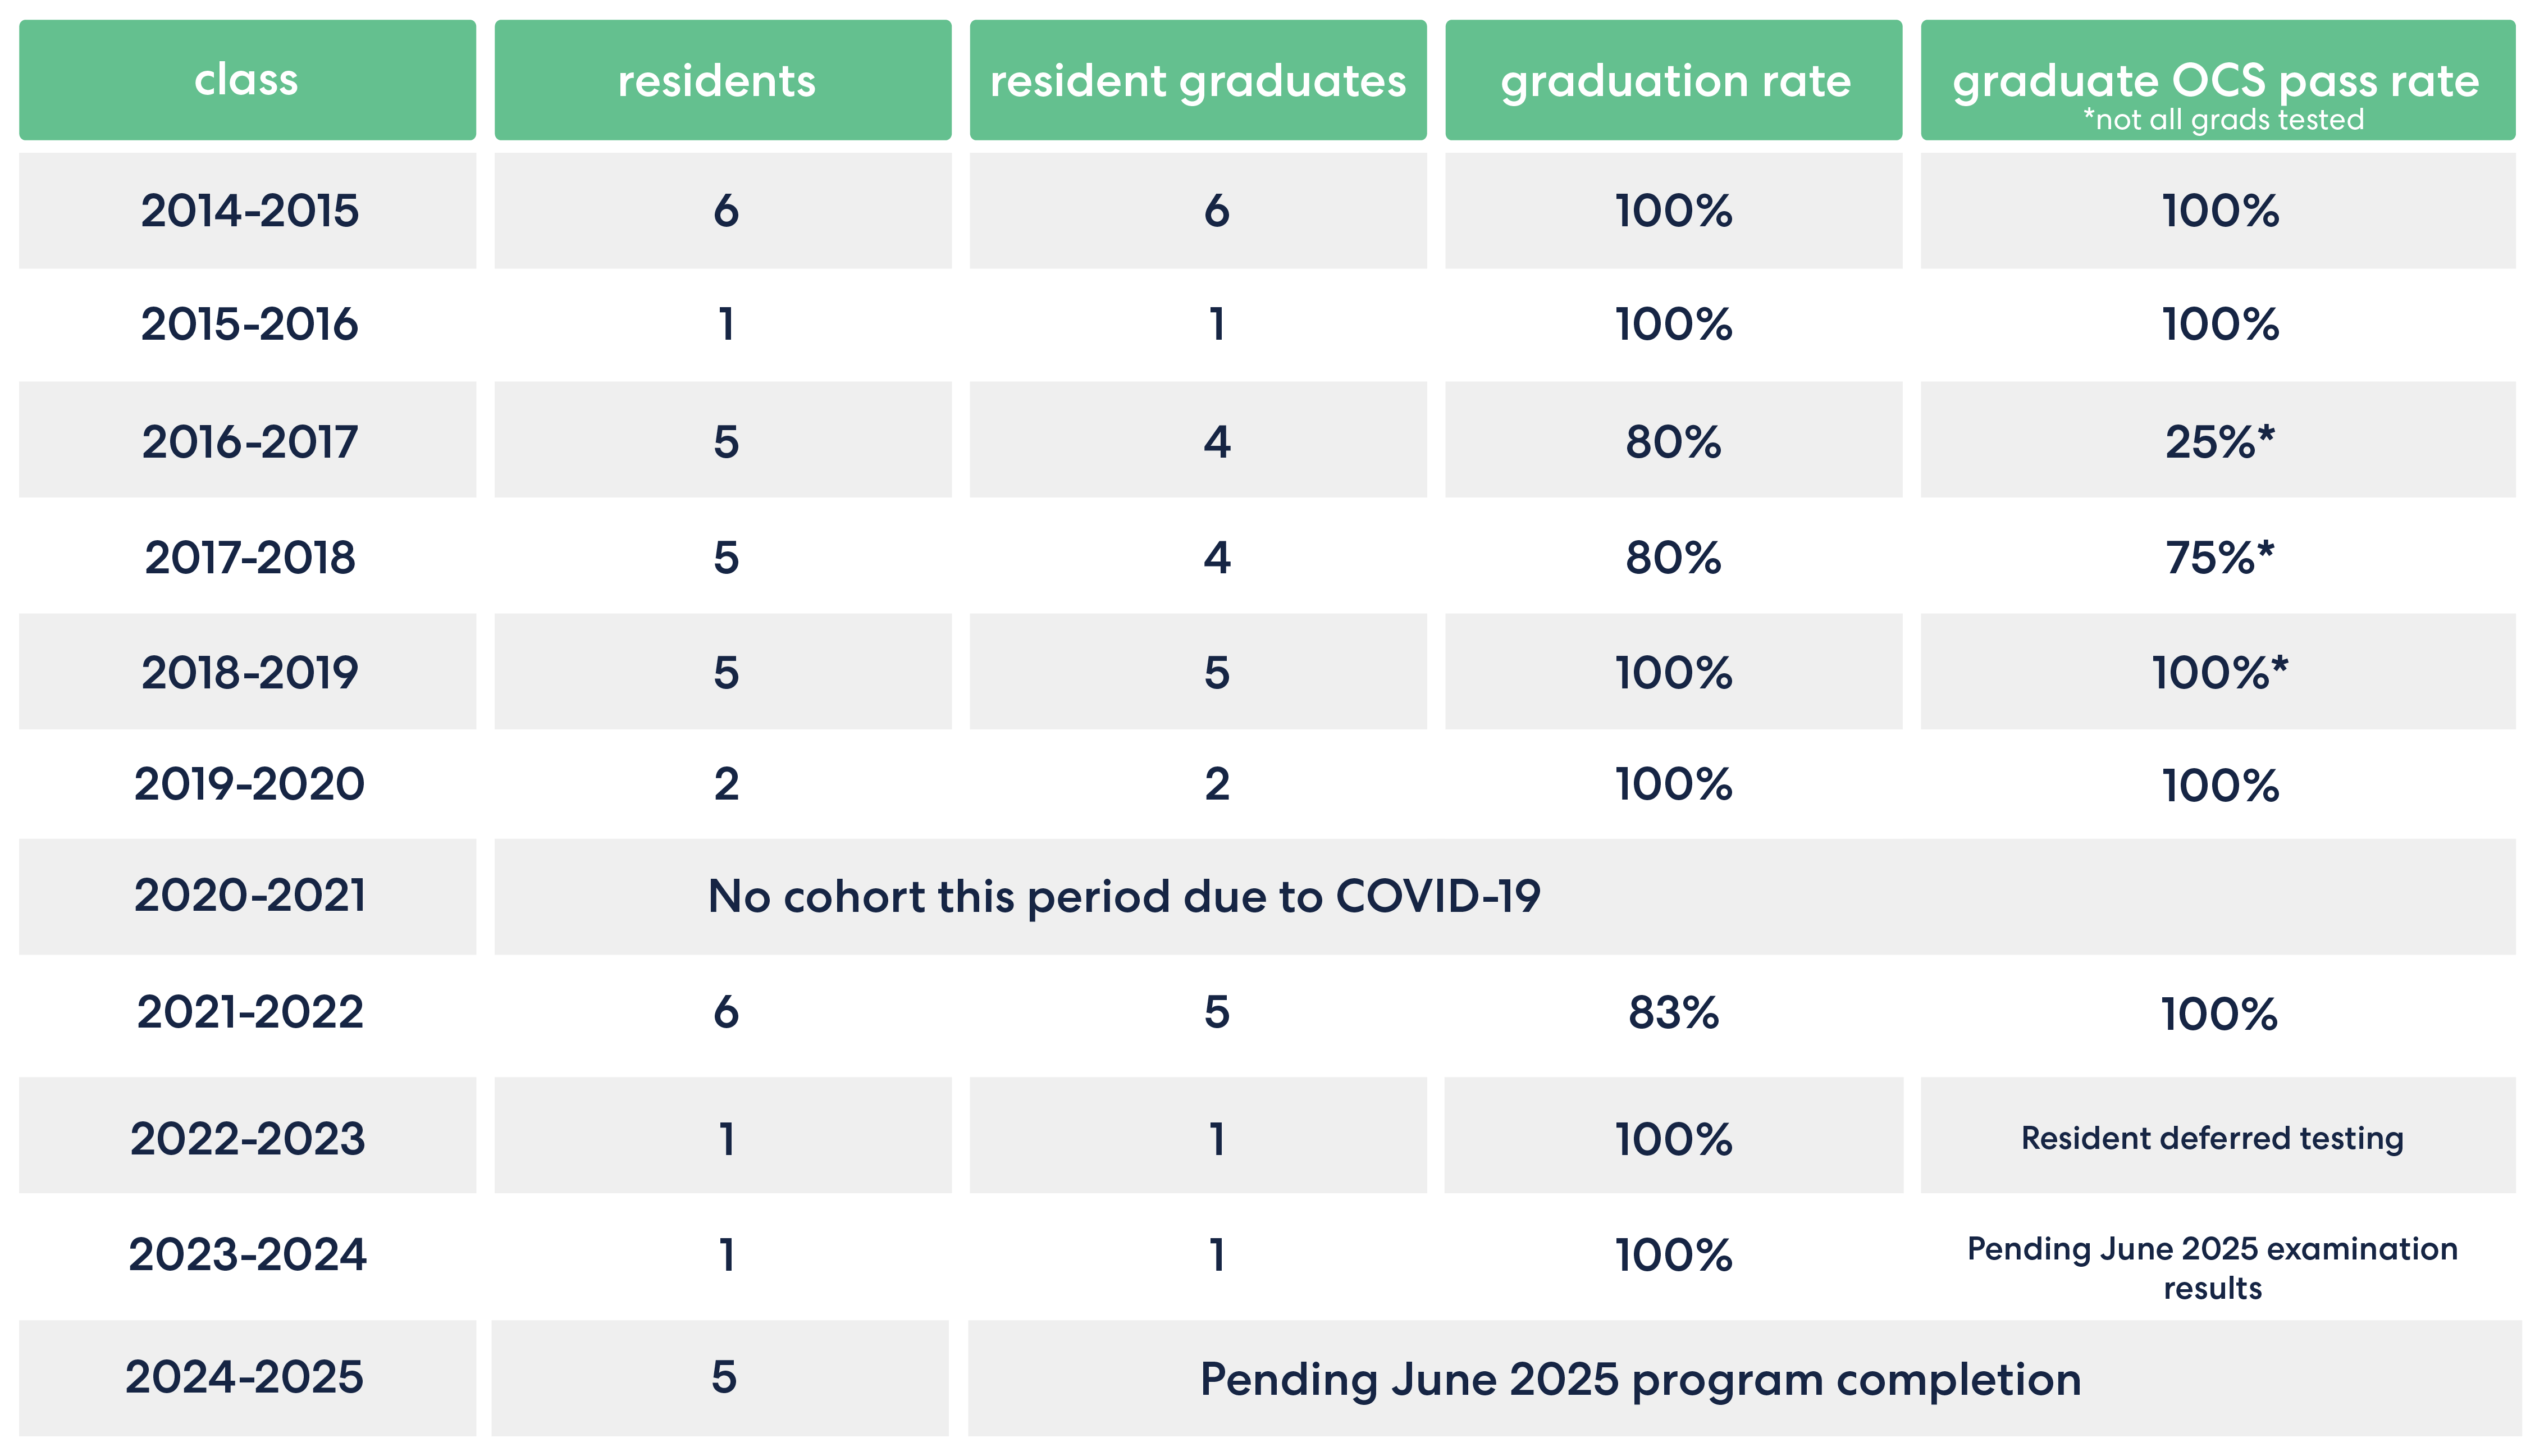The height and width of the screenshot is (1456, 2535).
Task: Click the "class" column header
Action: click(247, 80)
